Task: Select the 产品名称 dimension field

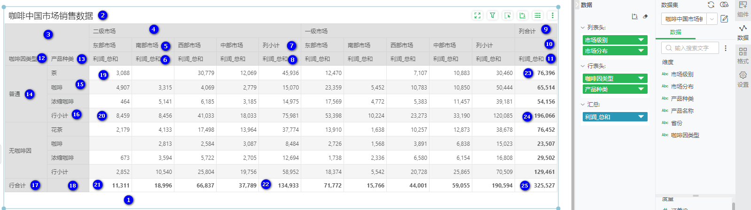Action: [x=682, y=111]
